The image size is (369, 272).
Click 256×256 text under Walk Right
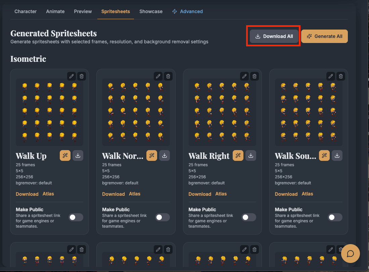[x=197, y=177]
